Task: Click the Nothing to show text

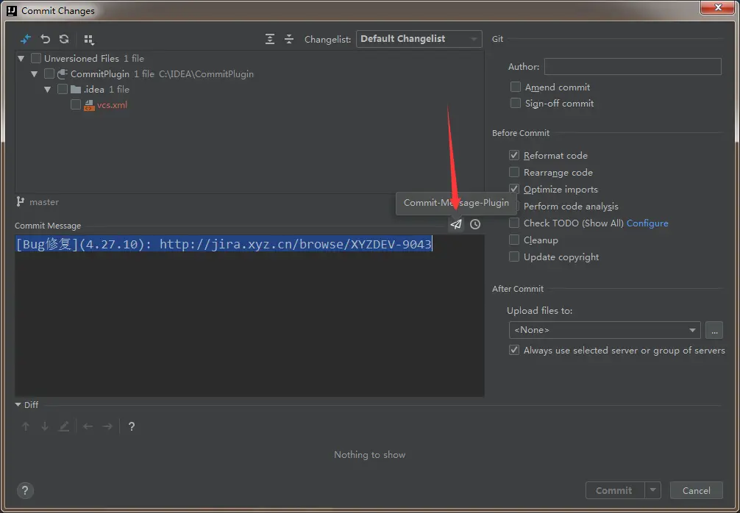Action: pyautogui.click(x=369, y=454)
